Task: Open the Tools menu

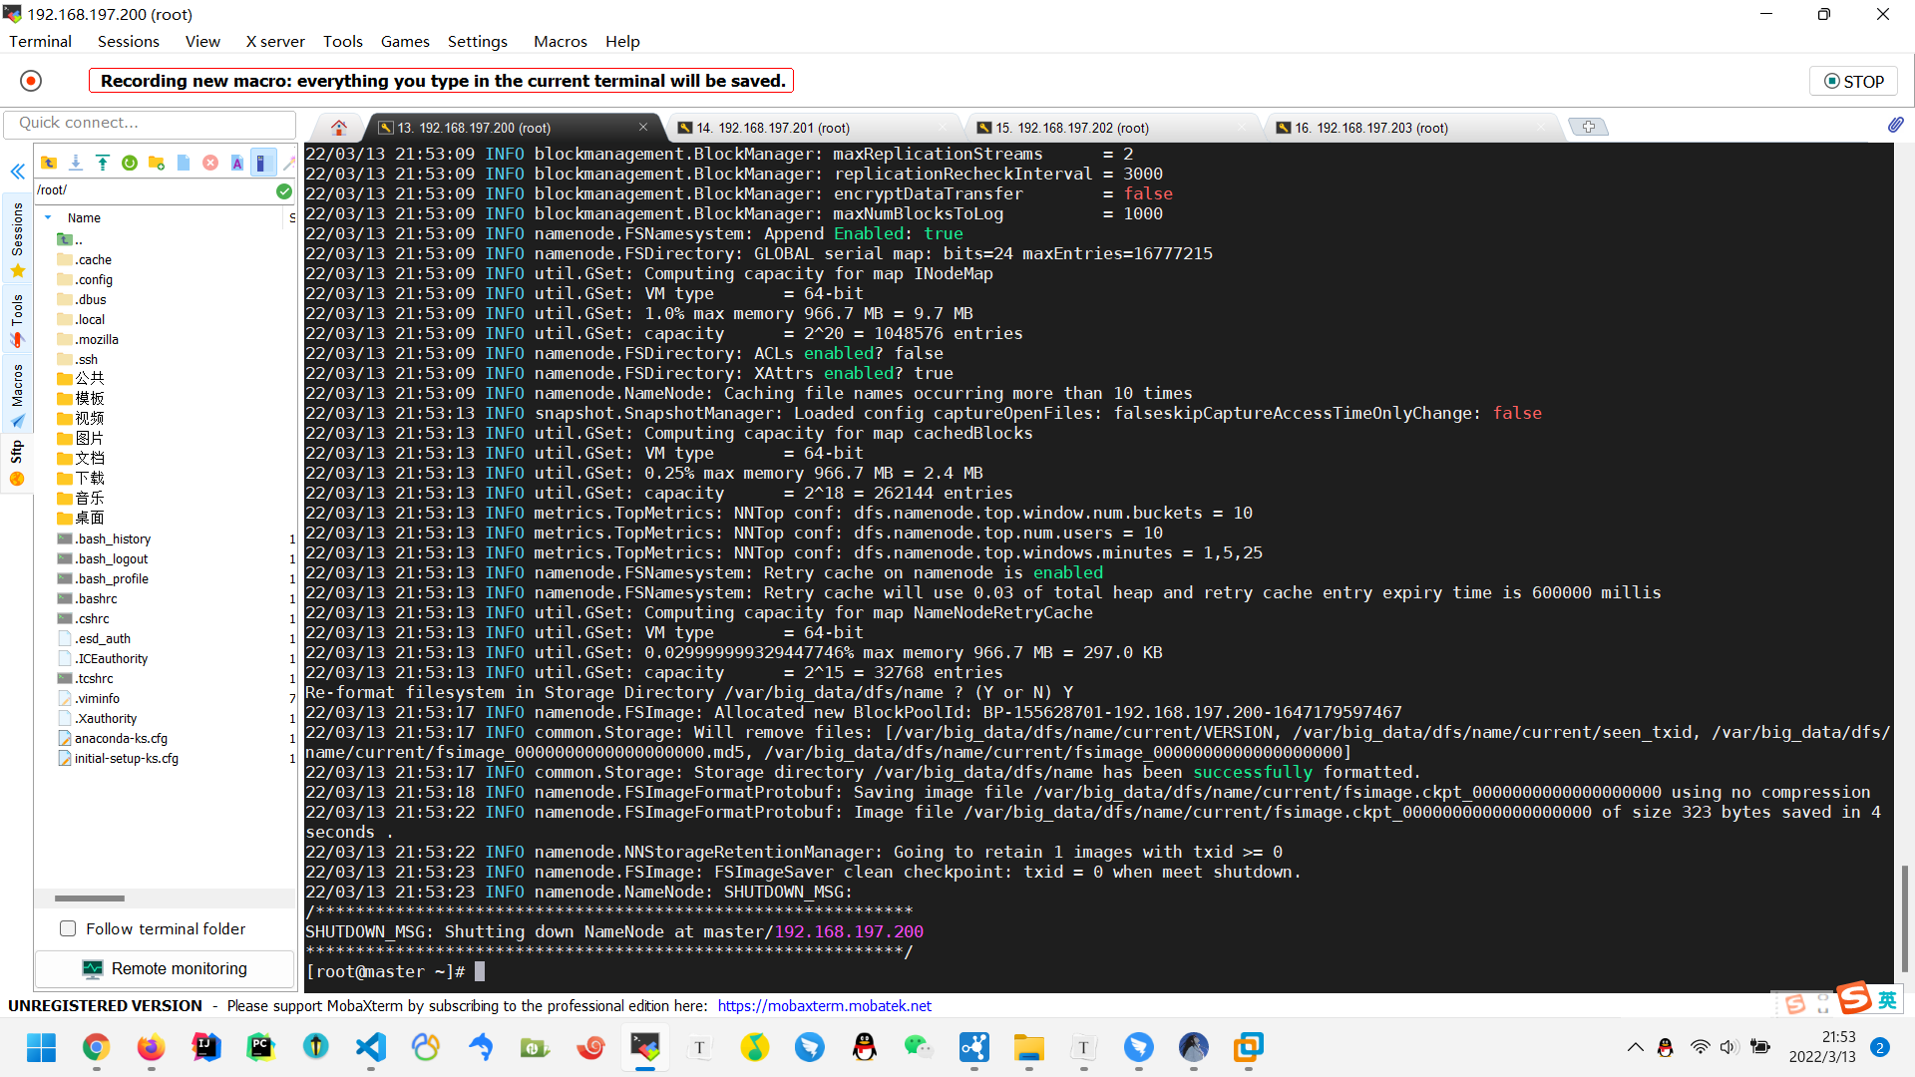Action: point(342,41)
